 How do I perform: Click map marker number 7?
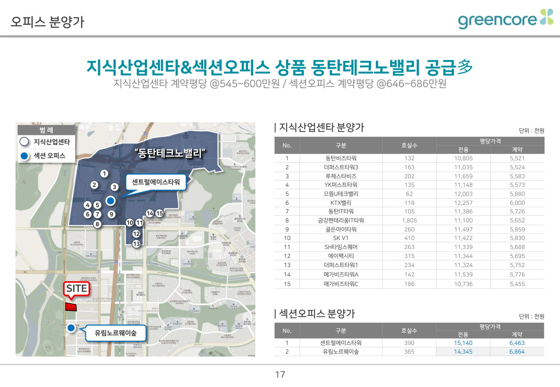[x=97, y=215]
